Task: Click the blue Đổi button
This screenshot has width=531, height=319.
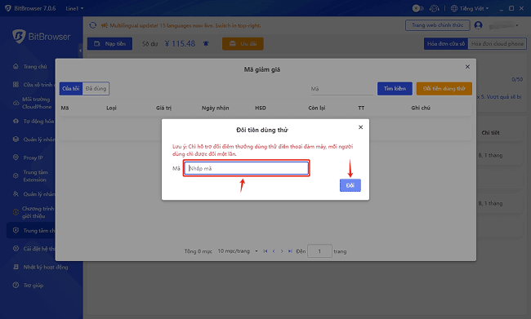Action: click(350, 185)
